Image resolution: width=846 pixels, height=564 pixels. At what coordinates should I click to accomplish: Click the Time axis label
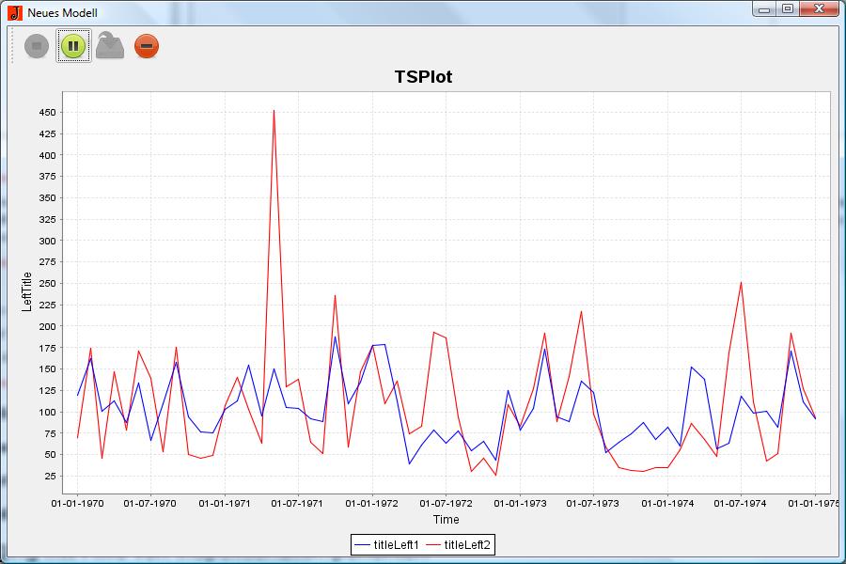[446, 520]
